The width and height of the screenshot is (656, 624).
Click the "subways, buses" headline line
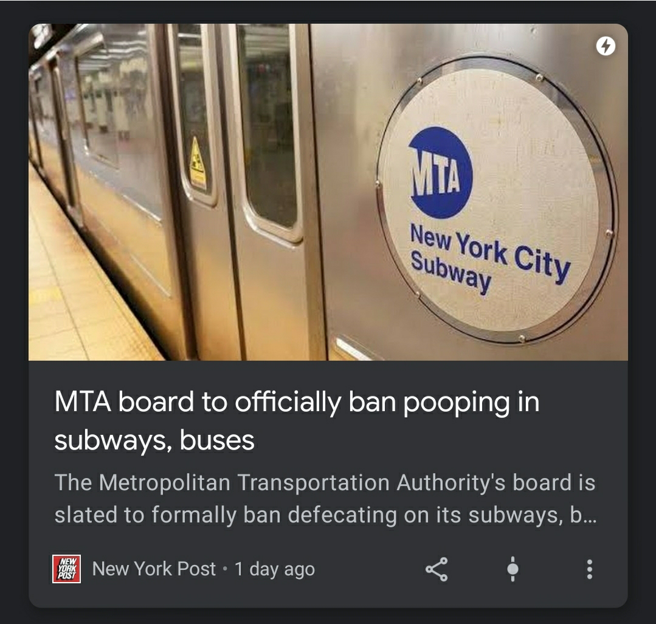point(154,440)
